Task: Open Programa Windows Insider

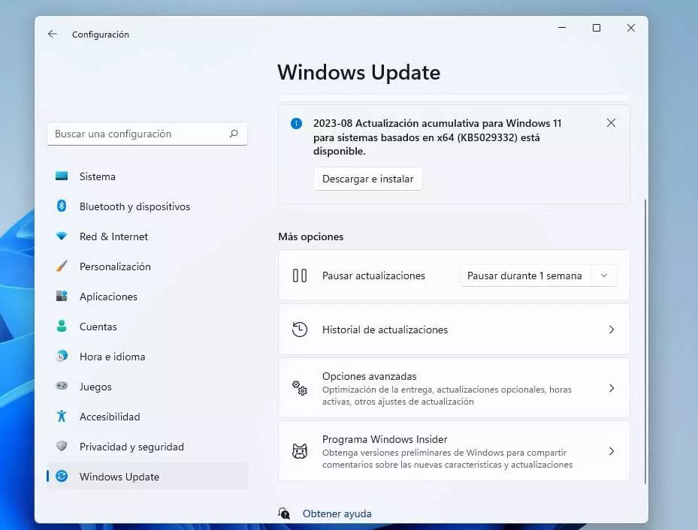Action: click(x=454, y=451)
